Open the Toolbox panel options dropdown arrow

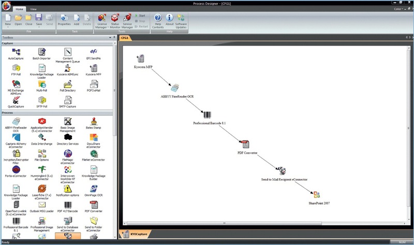(110, 37)
